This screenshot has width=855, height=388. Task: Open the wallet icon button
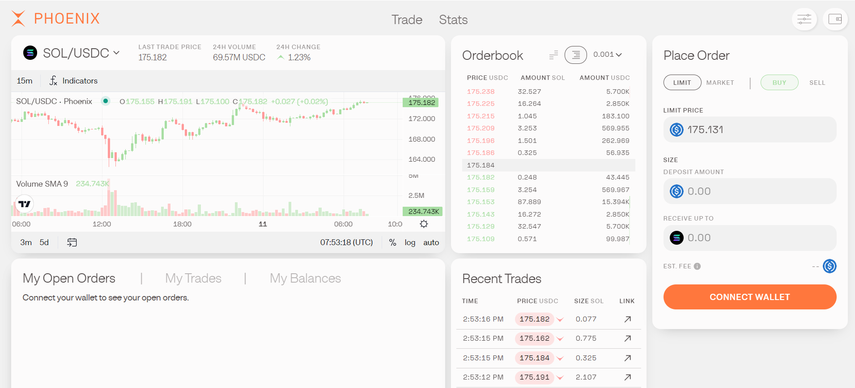coord(835,19)
